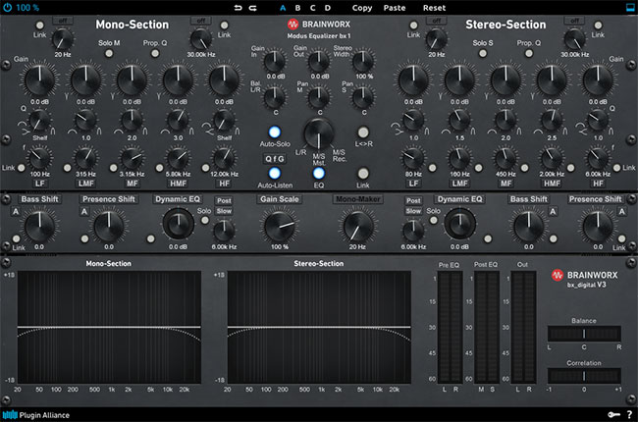This screenshot has height=422, width=638.
Task: Click the Pan M knob
Action: click(319, 97)
